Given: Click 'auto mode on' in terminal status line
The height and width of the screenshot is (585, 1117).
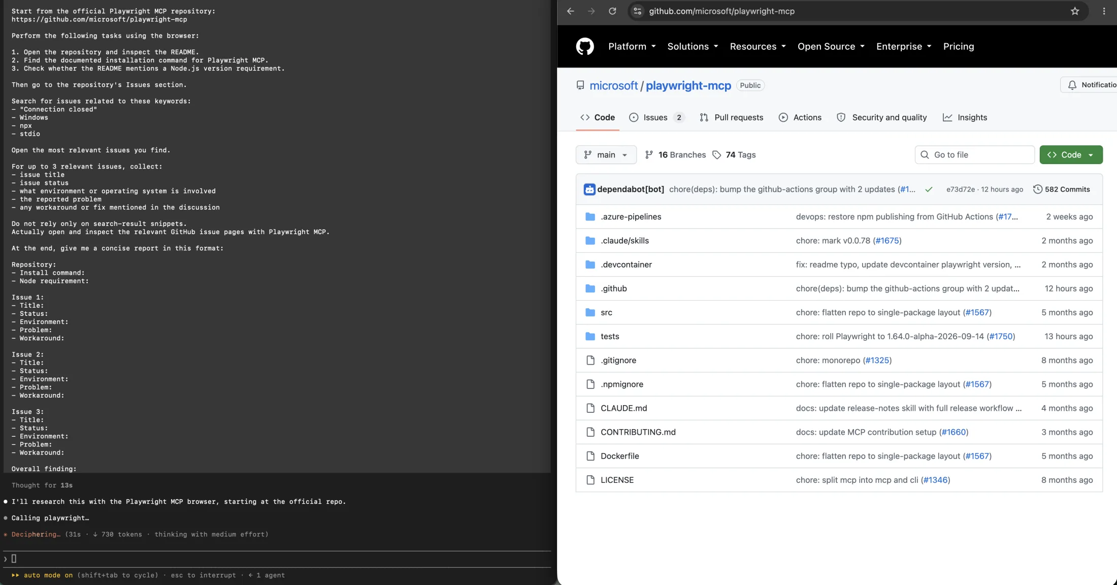Looking at the screenshot, I should (x=48, y=575).
